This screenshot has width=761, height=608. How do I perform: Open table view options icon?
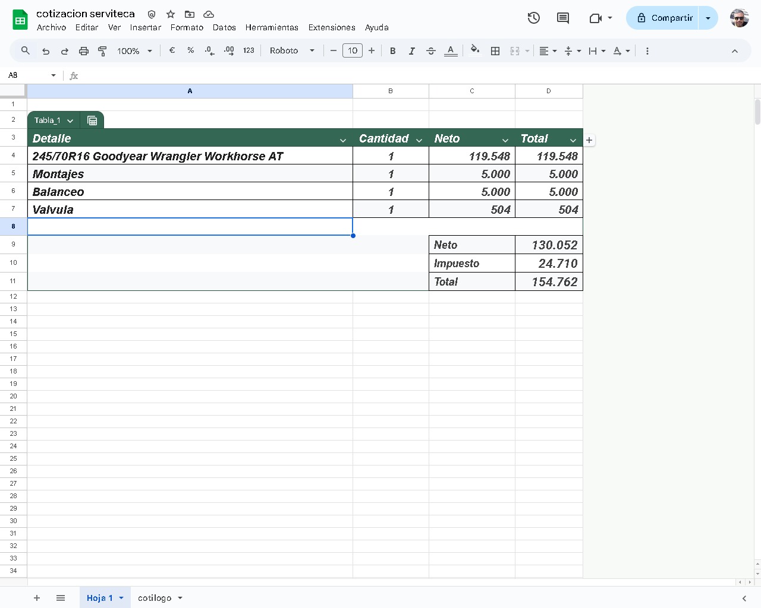point(92,121)
